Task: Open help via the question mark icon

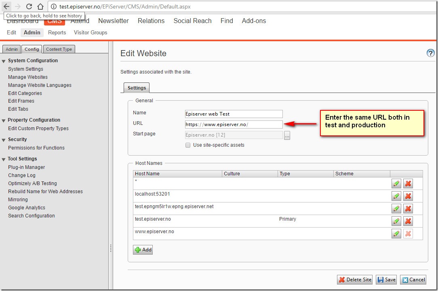Action: point(430,53)
